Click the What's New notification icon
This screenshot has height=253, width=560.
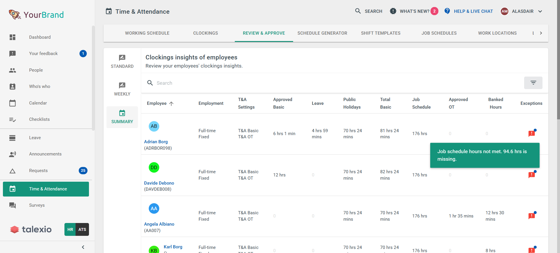[x=393, y=11]
